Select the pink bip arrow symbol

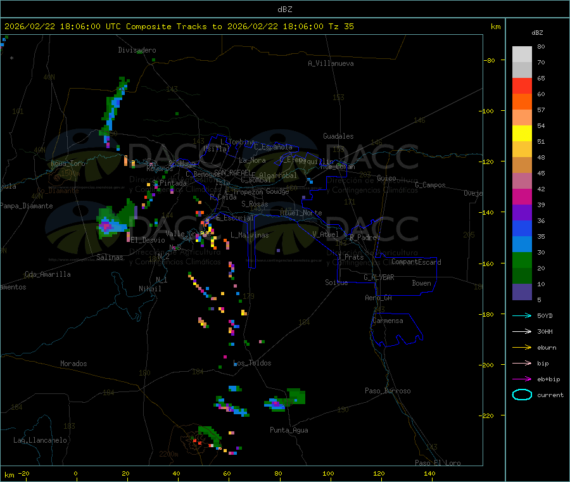tap(522, 363)
